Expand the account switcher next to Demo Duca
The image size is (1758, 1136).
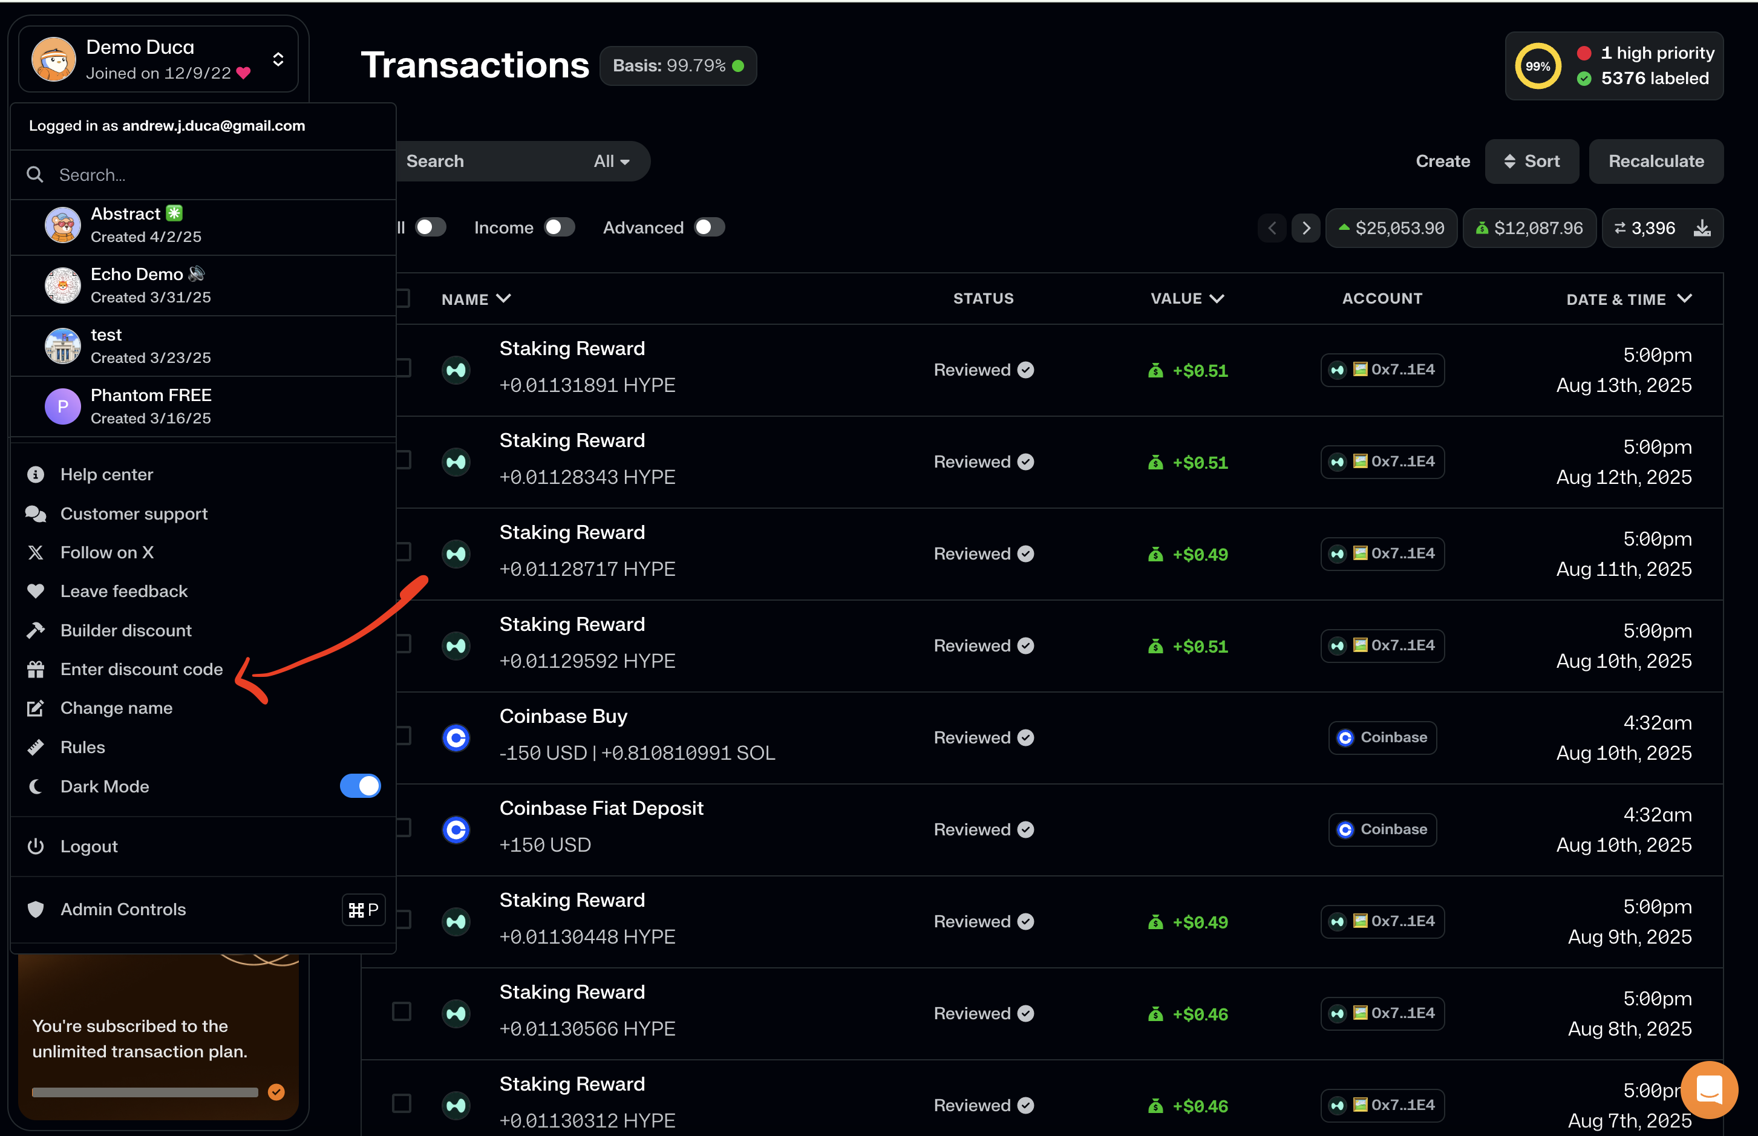[278, 59]
